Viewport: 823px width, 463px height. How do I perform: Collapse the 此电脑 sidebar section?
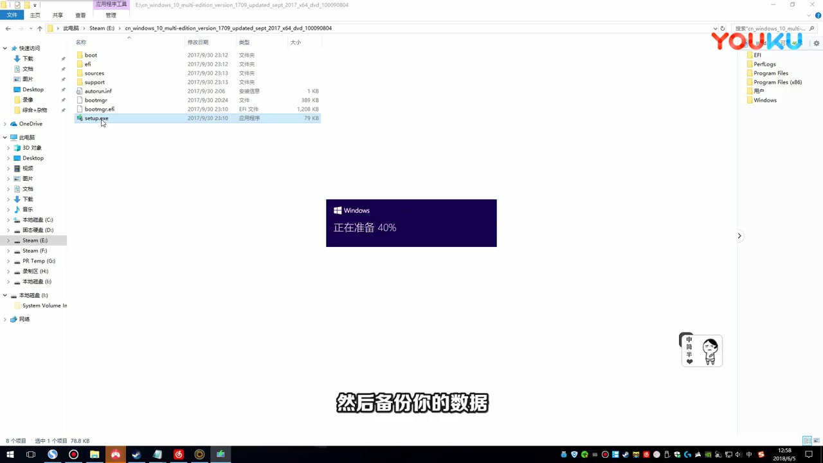click(x=5, y=137)
